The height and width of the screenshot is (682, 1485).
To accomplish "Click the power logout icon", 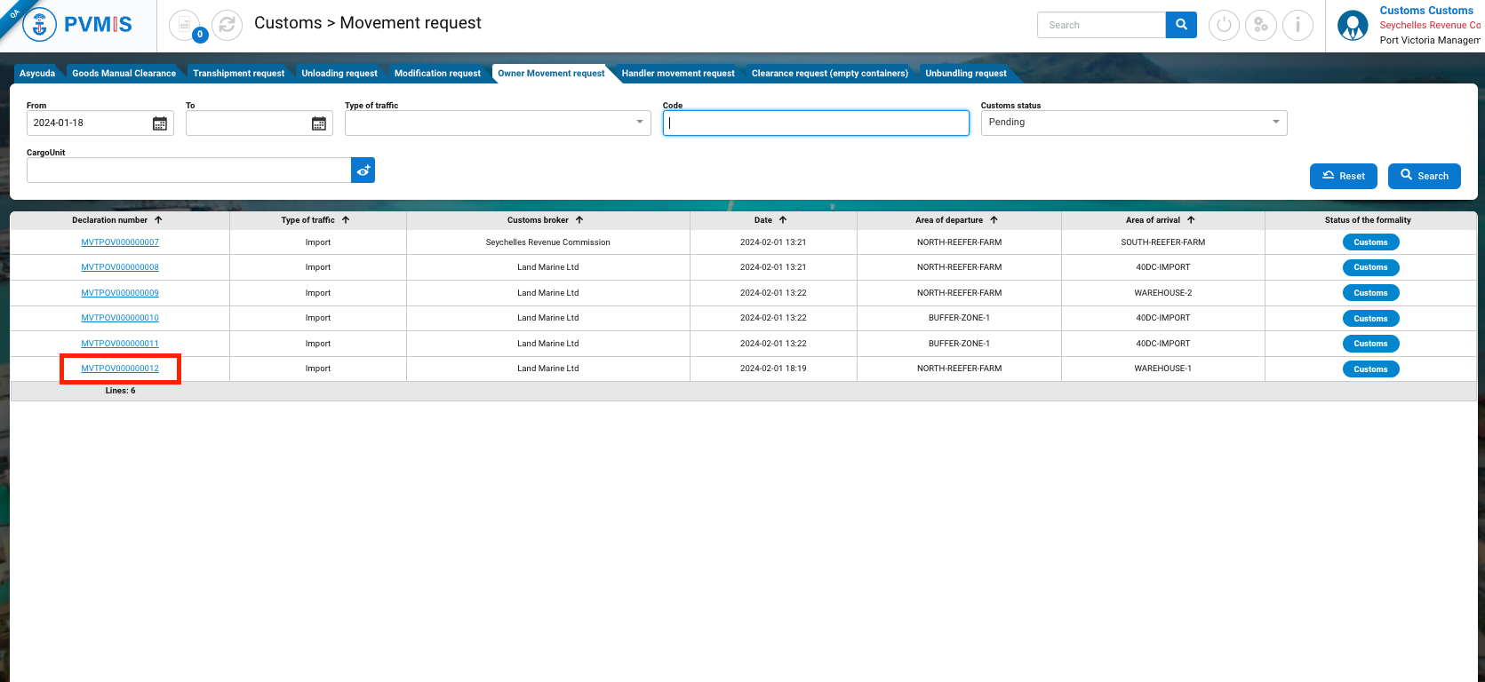I will pyautogui.click(x=1224, y=25).
